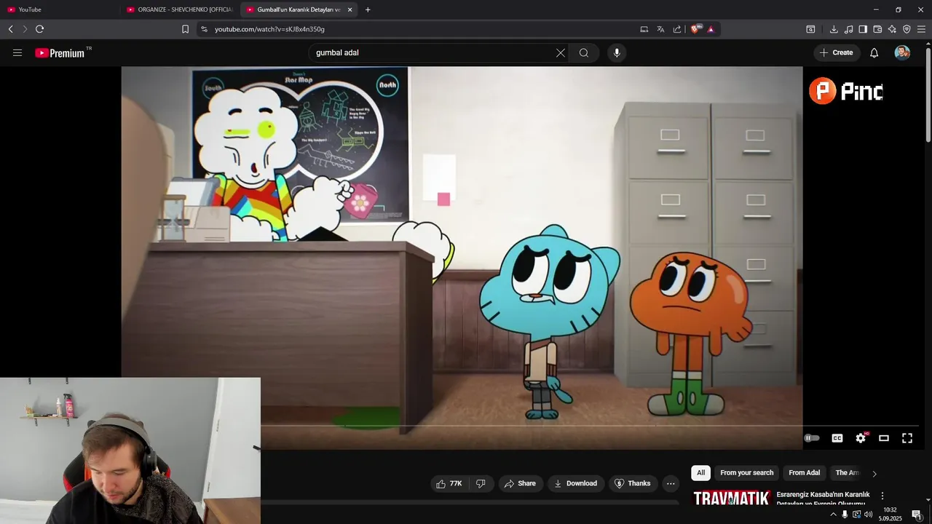932x524 pixels.
Task: Enter full screen video mode
Action: point(907,438)
